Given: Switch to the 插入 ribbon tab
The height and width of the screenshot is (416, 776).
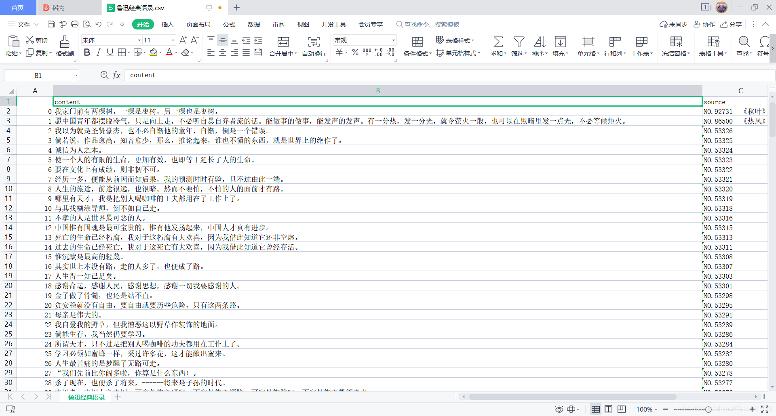Looking at the screenshot, I should [167, 24].
